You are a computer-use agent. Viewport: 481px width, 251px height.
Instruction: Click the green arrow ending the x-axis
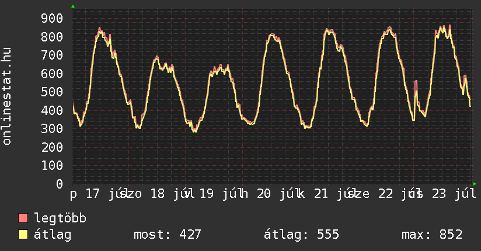(x=475, y=184)
